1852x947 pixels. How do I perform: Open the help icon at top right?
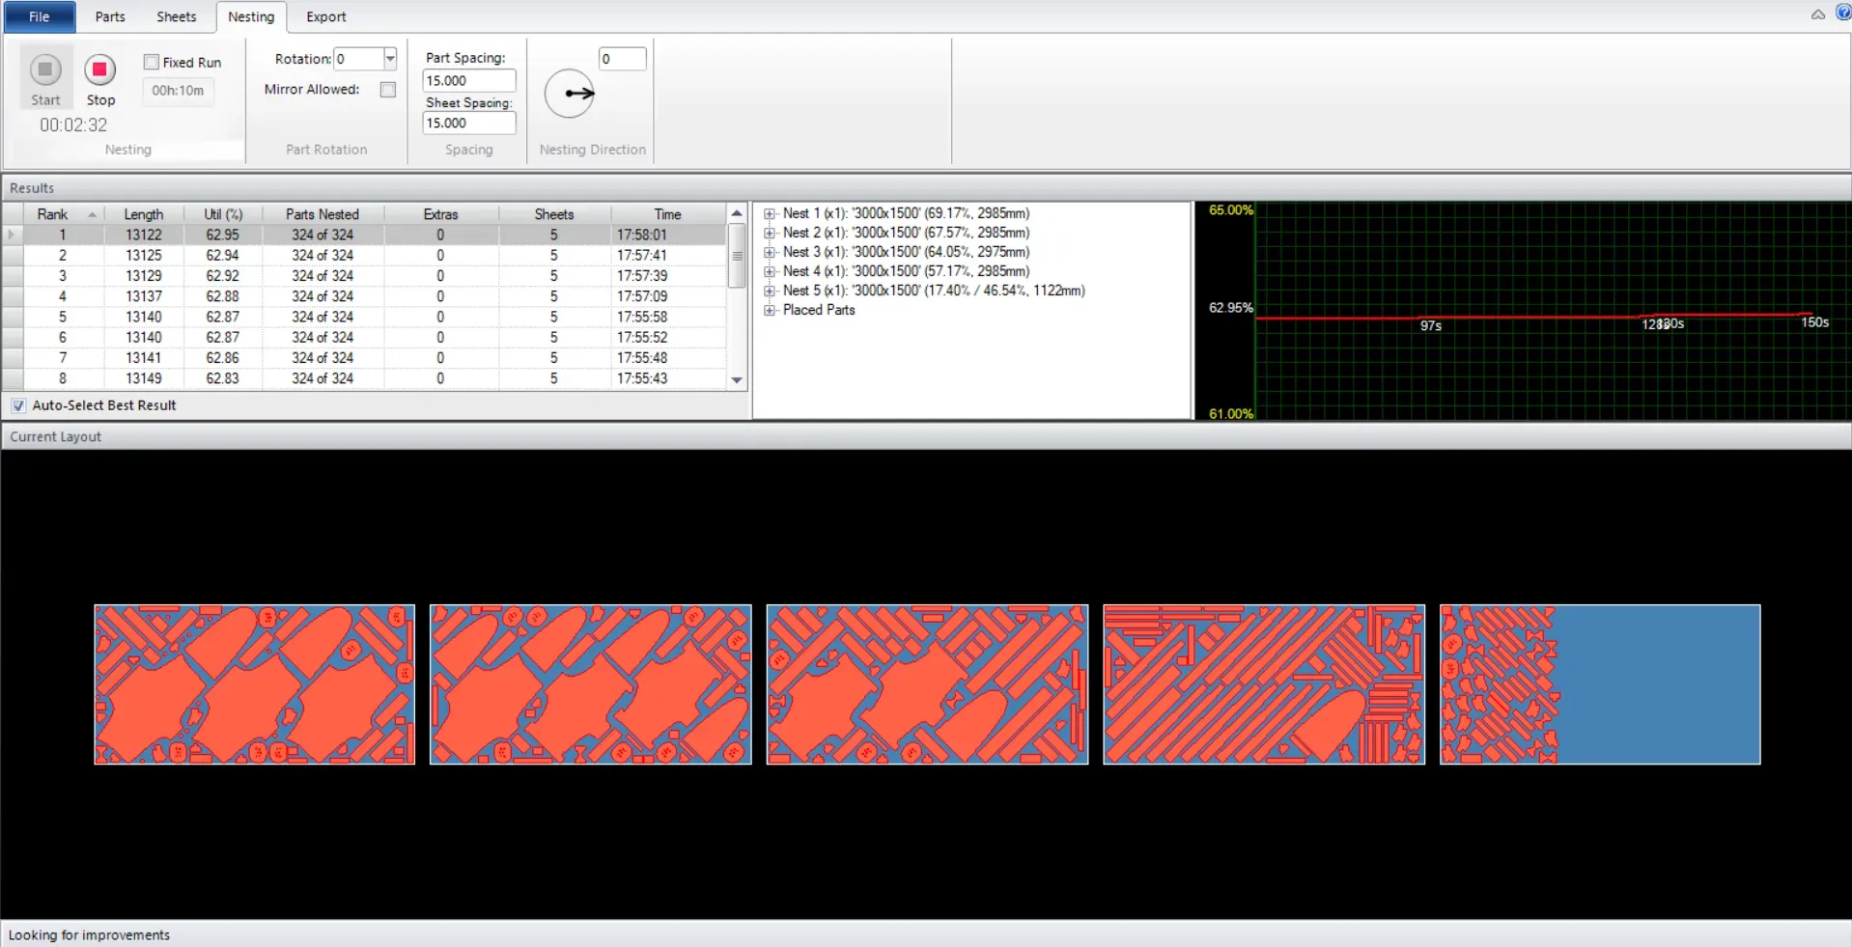(x=1842, y=14)
